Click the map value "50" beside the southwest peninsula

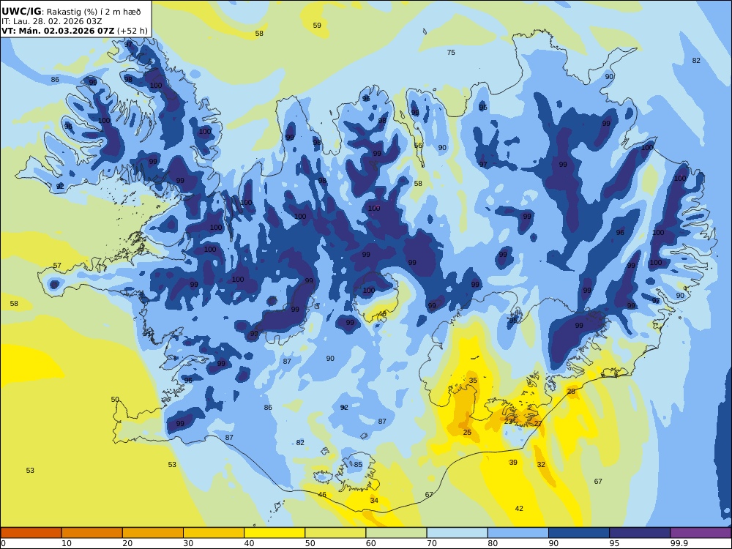pyautogui.click(x=115, y=400)
